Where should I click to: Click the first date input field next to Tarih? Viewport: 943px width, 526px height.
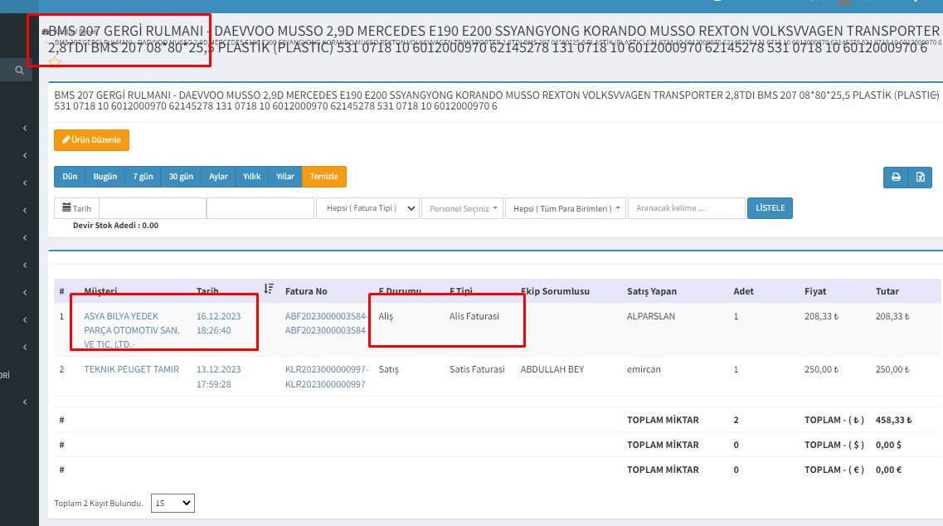click(x=152, y=208)
